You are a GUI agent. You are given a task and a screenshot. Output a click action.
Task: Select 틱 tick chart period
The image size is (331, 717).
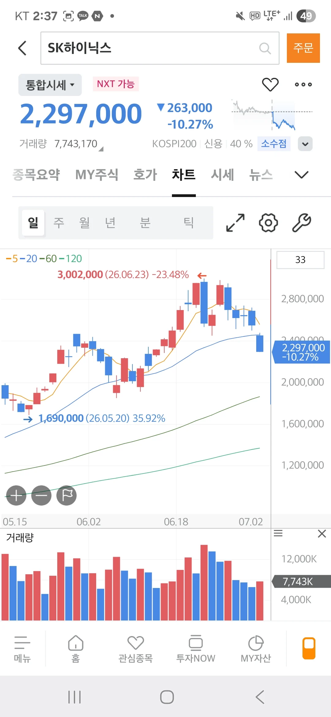pyautogui.click(x=188, y=223)
